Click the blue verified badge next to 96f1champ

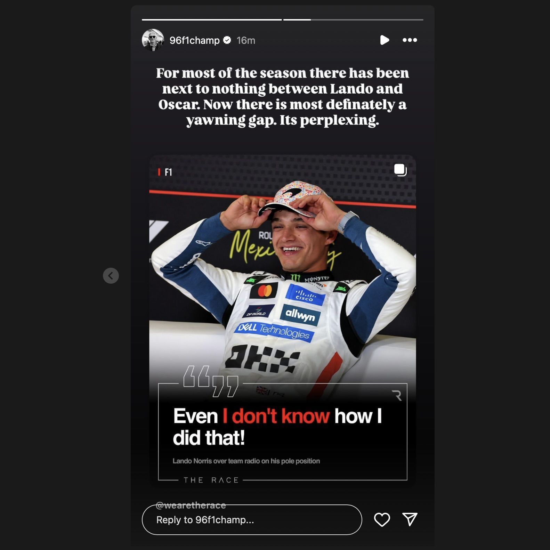tap(227, 40)
